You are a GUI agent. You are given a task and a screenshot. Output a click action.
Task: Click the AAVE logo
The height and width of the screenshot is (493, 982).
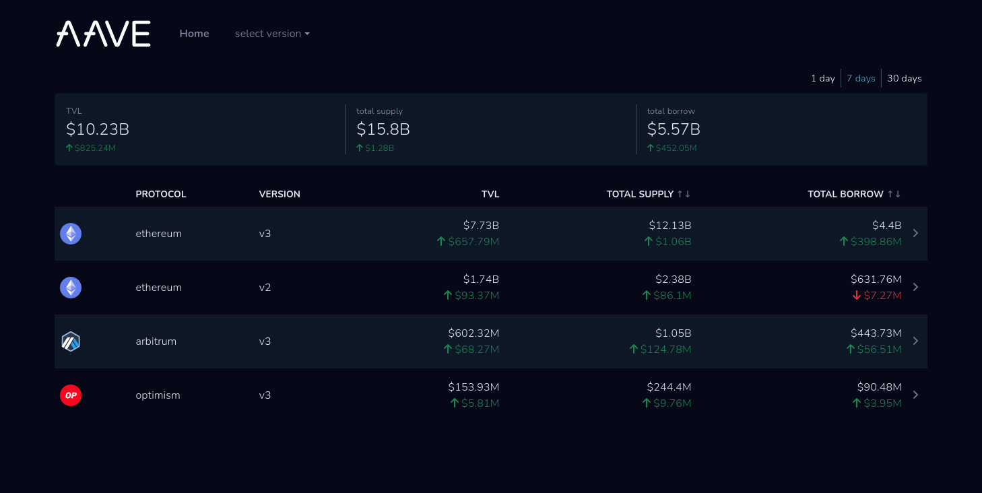click(103, 34)
